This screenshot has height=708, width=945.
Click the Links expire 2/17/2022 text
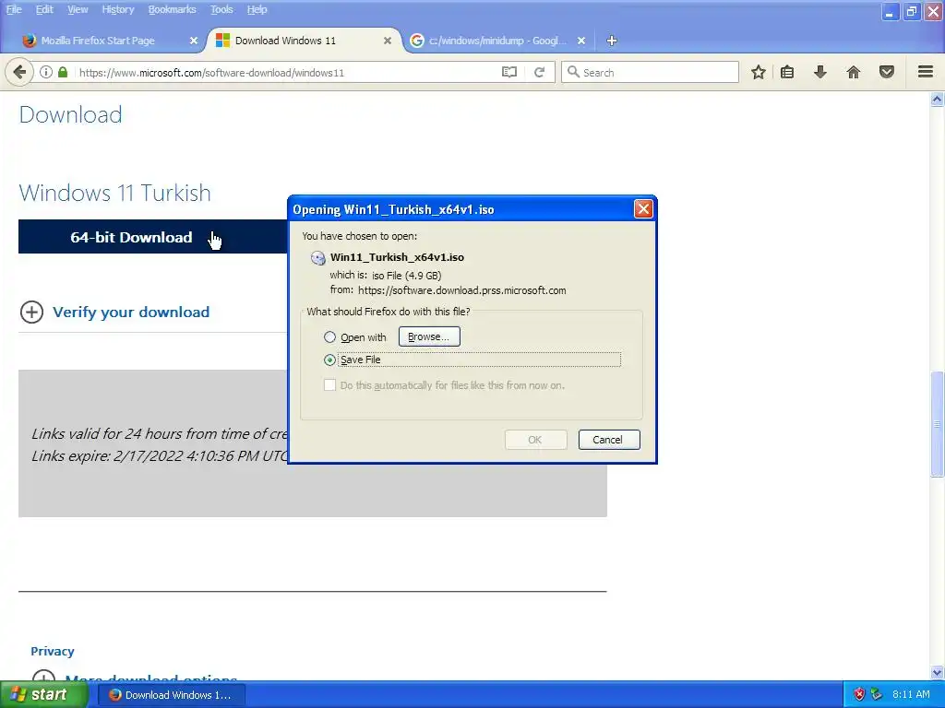point(159,455)
